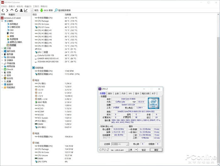Select 便携式计算机 in the tree
This screenshot has width=220, height=166.
14,42
